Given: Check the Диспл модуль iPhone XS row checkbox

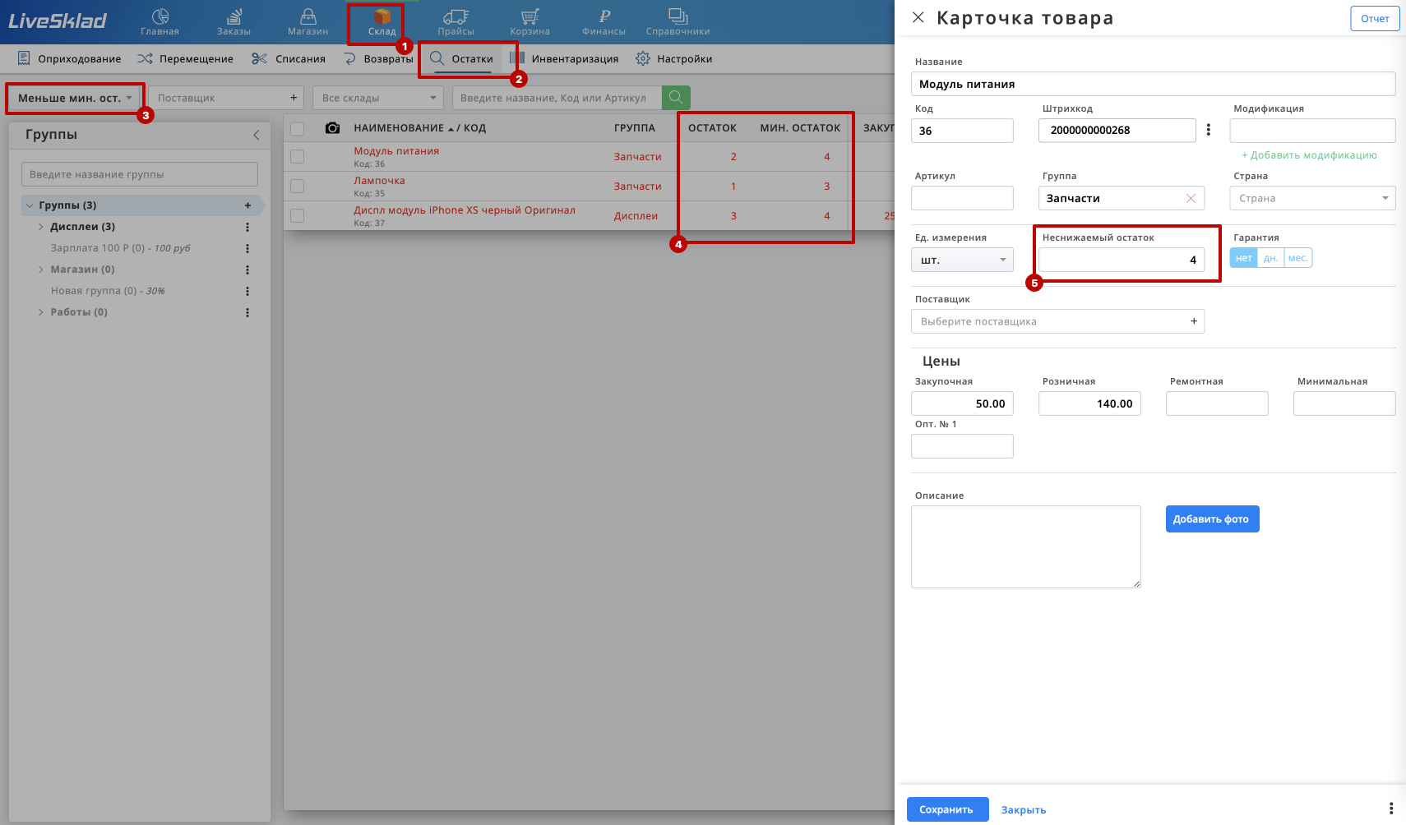Looking at the screenshot, I should click(x=298, y=215).
